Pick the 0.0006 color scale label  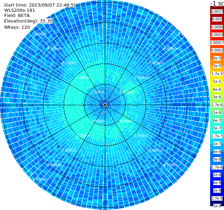(217, 27)
